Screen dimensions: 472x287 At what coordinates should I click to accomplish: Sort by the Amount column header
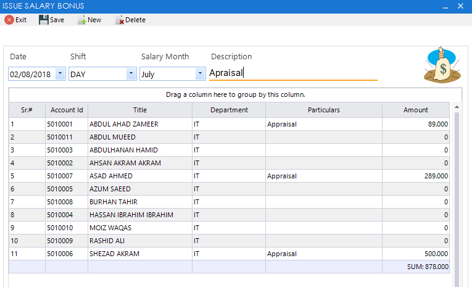(415, 110)
